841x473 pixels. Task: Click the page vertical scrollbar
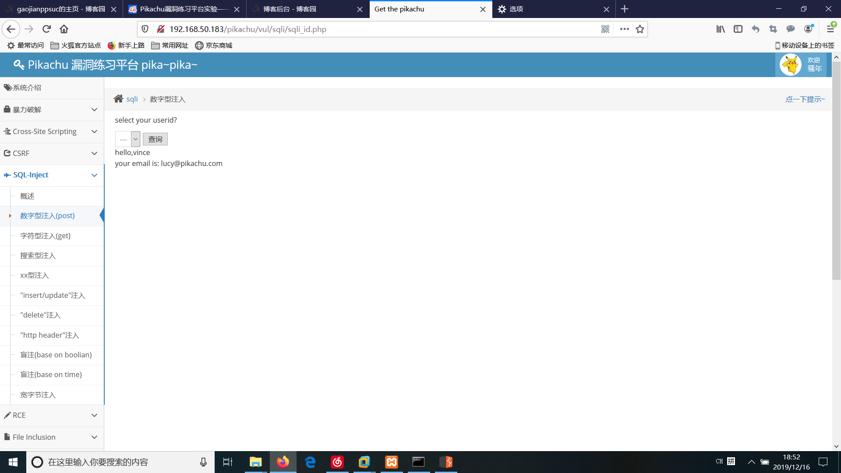836,171
